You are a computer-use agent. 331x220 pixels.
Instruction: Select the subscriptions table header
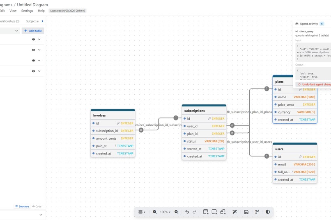pos(204,111)
